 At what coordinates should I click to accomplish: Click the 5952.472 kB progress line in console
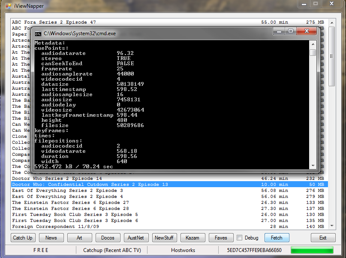[x=74, y=166]
